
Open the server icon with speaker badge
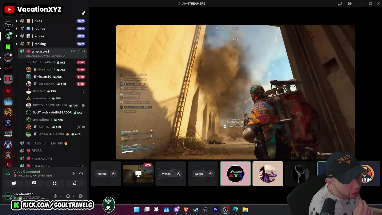click(8, 58)
